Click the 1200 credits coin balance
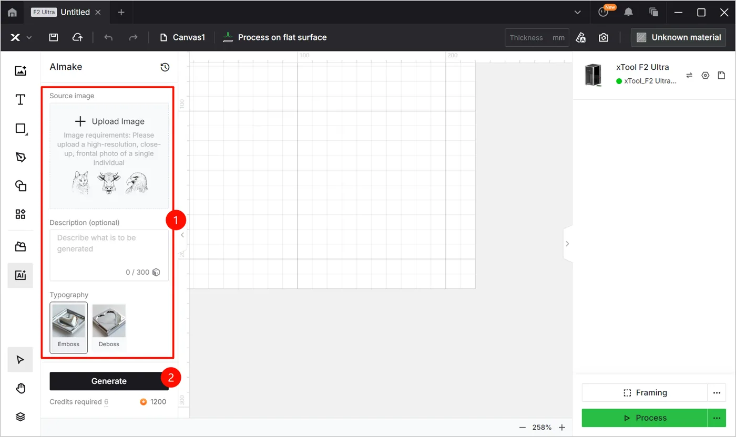The height and width of the screenshot is (437, 736). click(x=153, y=402)
